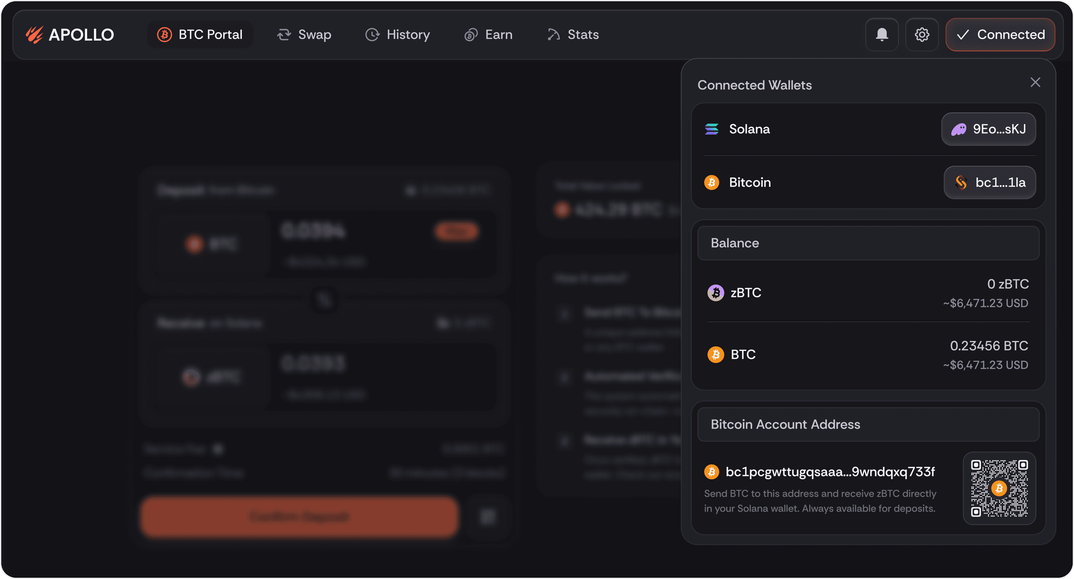Go to the Swap tab
Screen dimensions: 1074x579
coord(304,35)
